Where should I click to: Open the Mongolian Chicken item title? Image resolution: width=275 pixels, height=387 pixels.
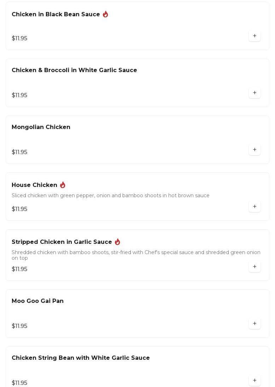click(41, 127)
